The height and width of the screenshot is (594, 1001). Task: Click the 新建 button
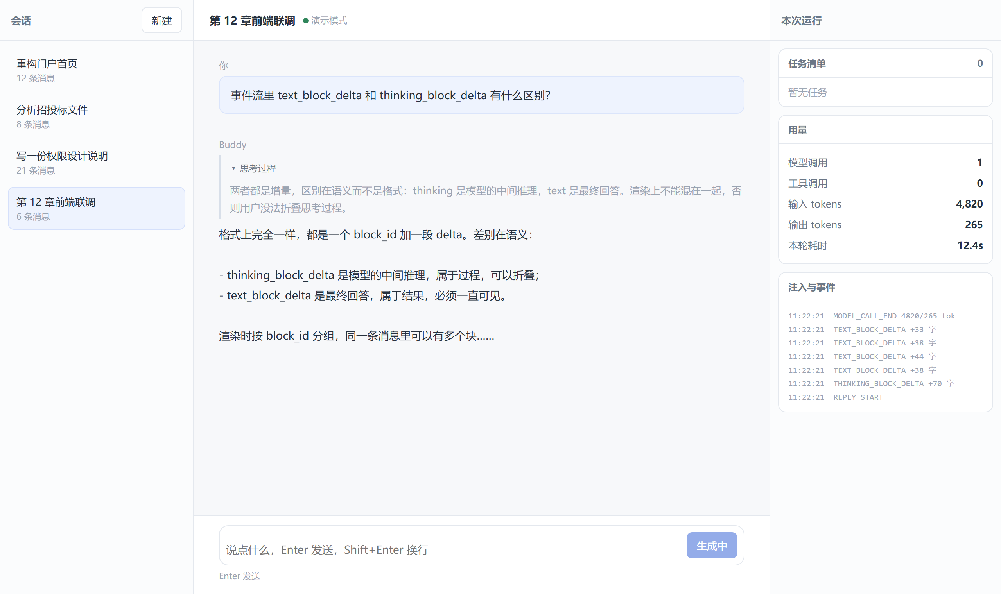click(161, 20)
